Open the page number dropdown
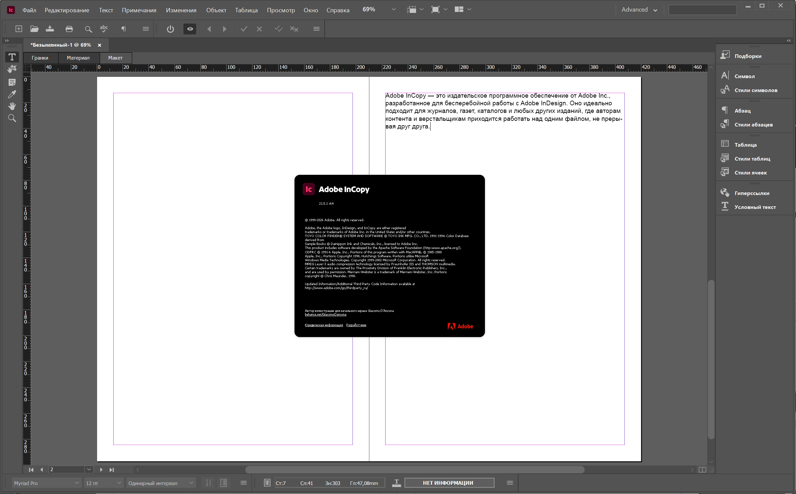 [x=89, y=469]
